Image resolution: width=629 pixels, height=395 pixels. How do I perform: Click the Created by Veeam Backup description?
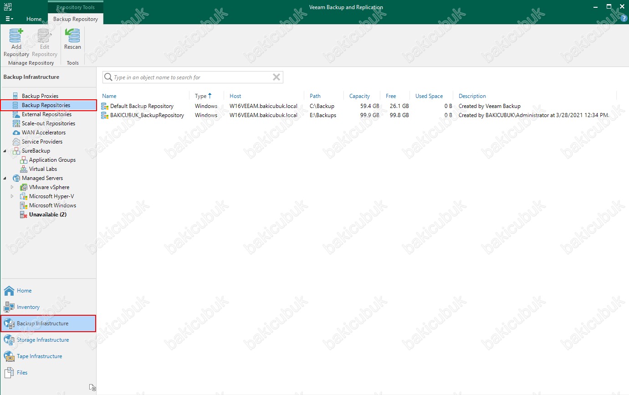490,106
